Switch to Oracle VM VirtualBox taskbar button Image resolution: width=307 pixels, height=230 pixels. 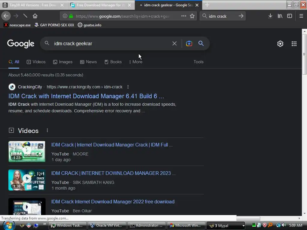[x=107, y=226]
